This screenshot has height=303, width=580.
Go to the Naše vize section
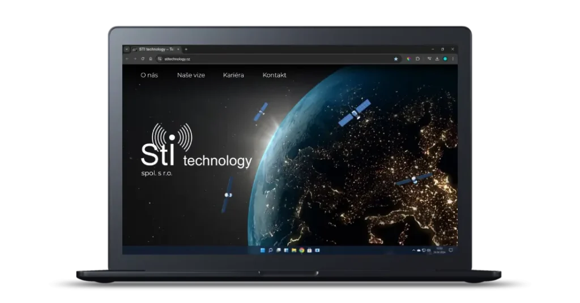coord(191,75)
